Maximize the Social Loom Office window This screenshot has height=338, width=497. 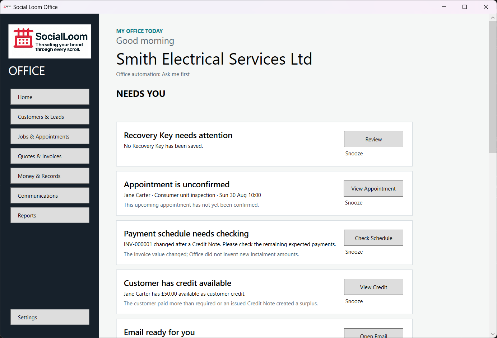tap(465, 7)
